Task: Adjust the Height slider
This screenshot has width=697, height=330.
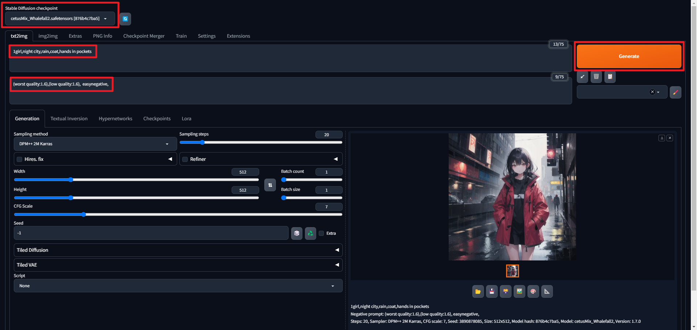Action: (136, 198)
